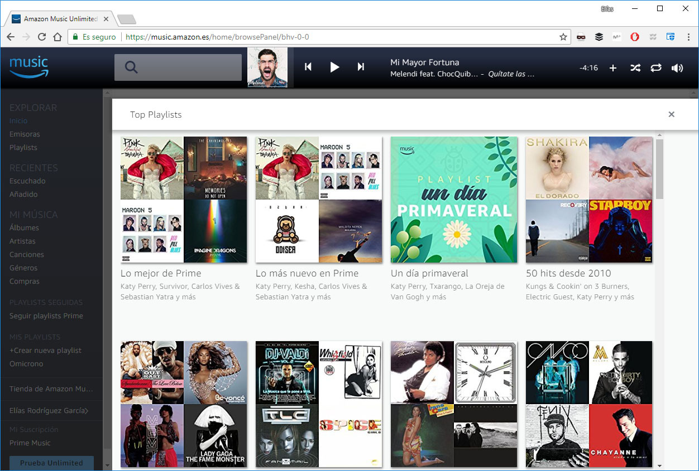Click the search magnifier icon
Viewport: 699px width, 471px height.
pos(131,67)
